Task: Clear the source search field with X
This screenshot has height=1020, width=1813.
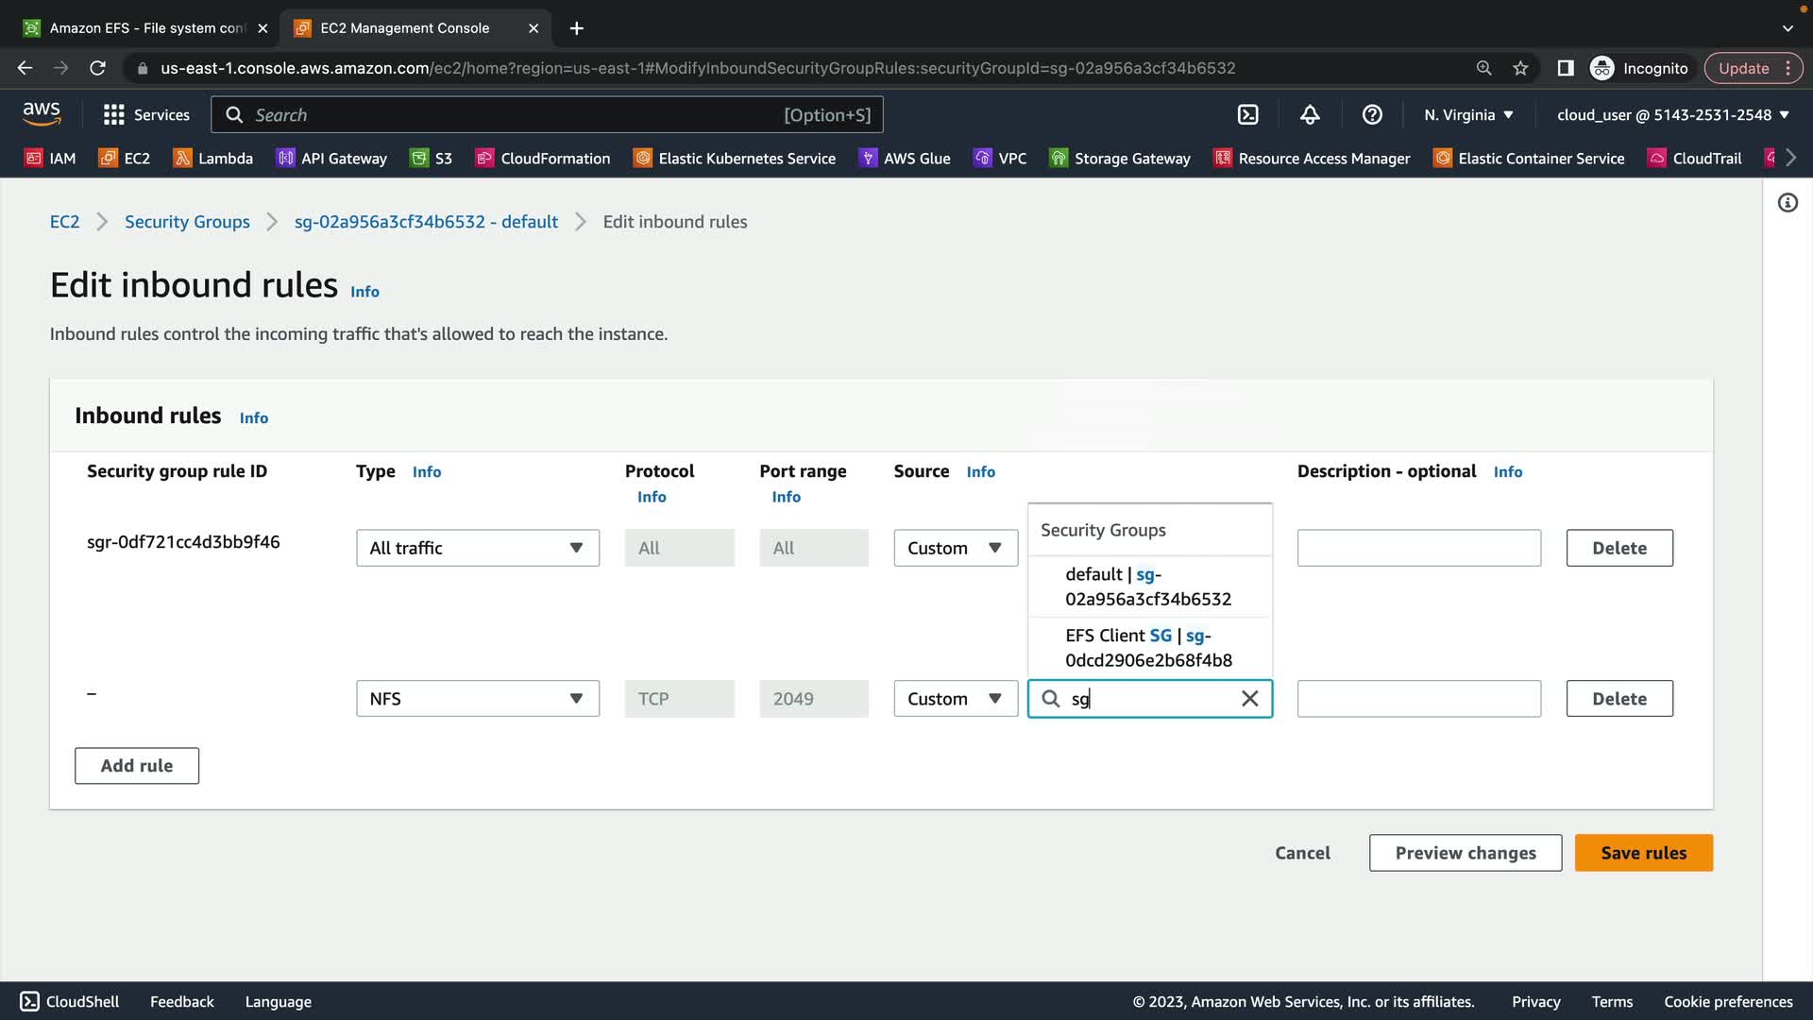Action: [1249, 699]
